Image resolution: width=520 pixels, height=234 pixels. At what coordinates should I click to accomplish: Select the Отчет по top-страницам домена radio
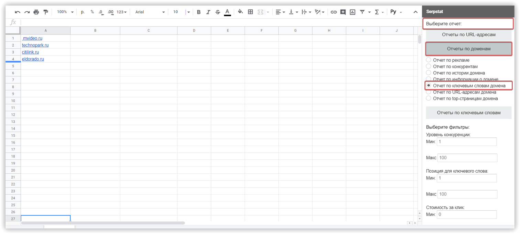429,98
